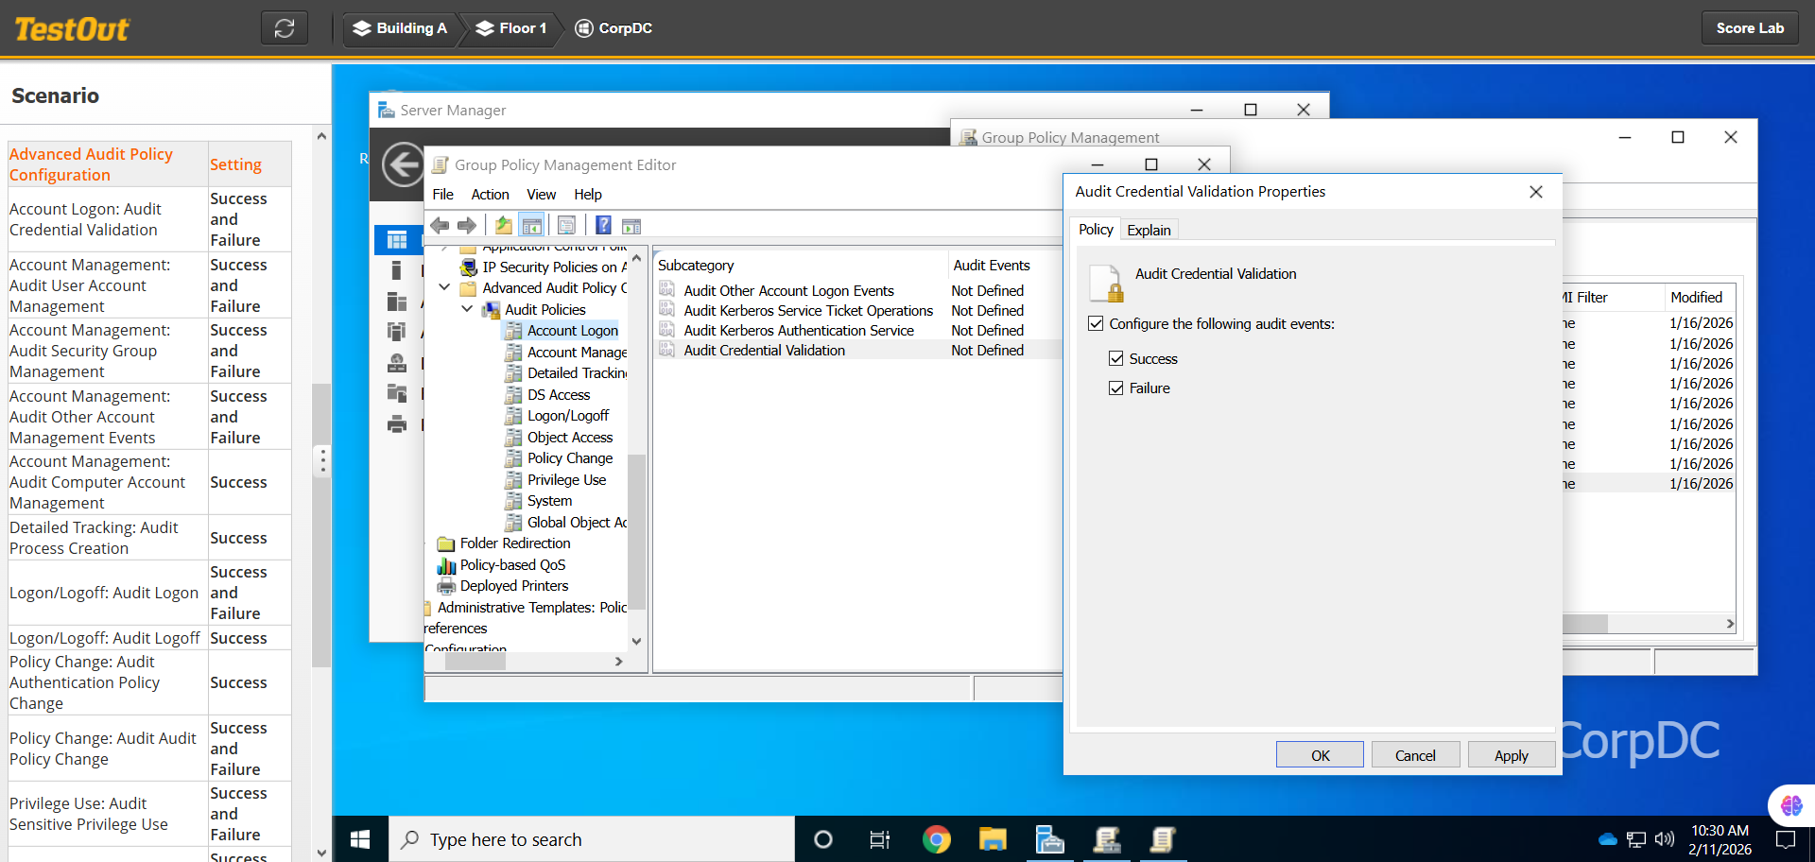Click OK in Audit Credential Validation Properties
Screen dimensions: 1815x862
coord(1320,755)
